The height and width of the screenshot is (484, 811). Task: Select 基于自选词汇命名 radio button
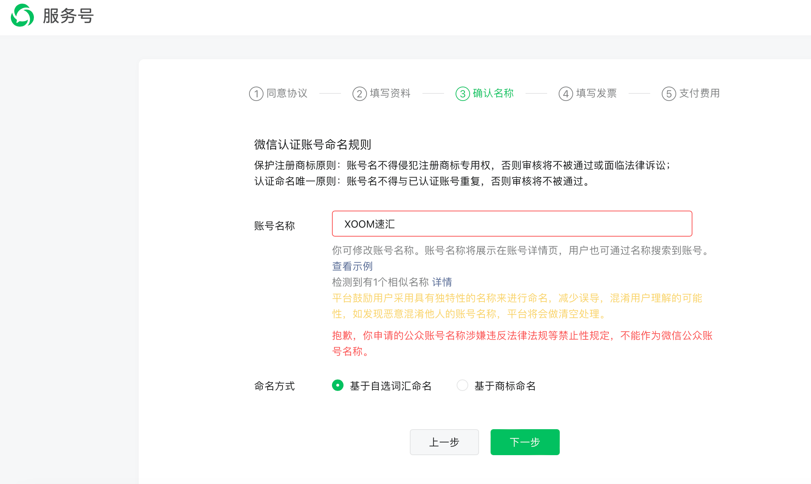point(338,385)
